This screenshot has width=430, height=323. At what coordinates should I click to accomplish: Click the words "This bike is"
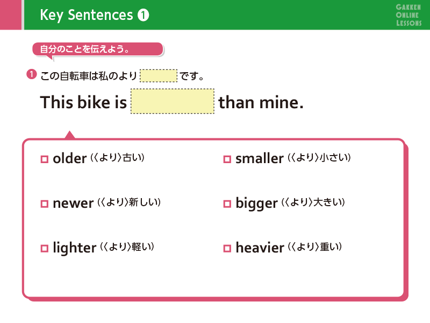[x=83, y=102]
